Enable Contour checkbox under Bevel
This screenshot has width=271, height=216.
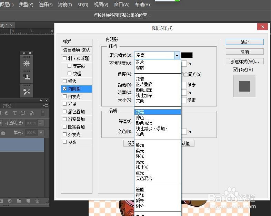click(x=70, y=66)
